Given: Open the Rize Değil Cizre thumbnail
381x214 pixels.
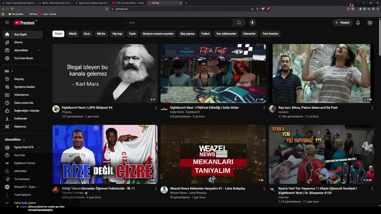Looking at the screenshot, I should (x=105, y=154).
